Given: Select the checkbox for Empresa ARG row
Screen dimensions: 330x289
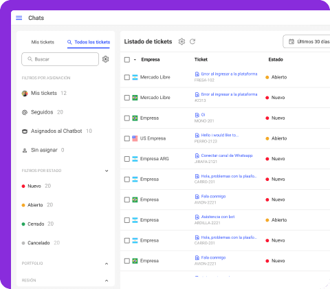Looking at the screenshot, I should click(127, 159).
